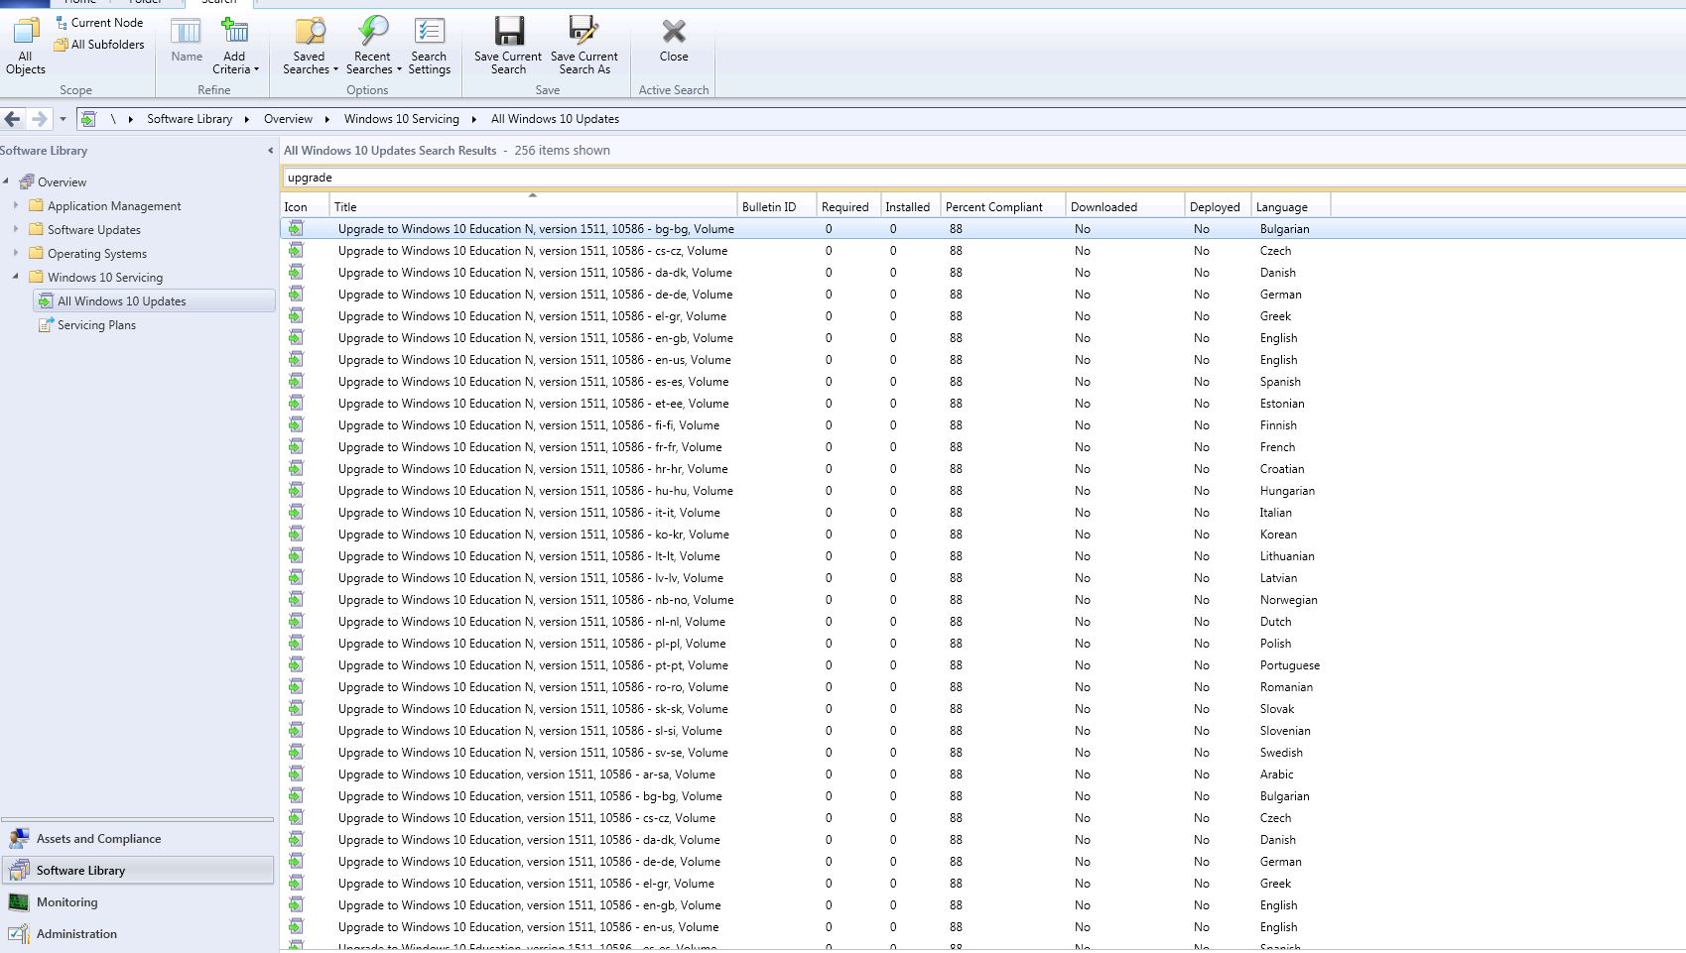Select Education N bg-bg Volume upgrade row
Image resolution: width=1686 pixels, height=953 pixels.
982,229
